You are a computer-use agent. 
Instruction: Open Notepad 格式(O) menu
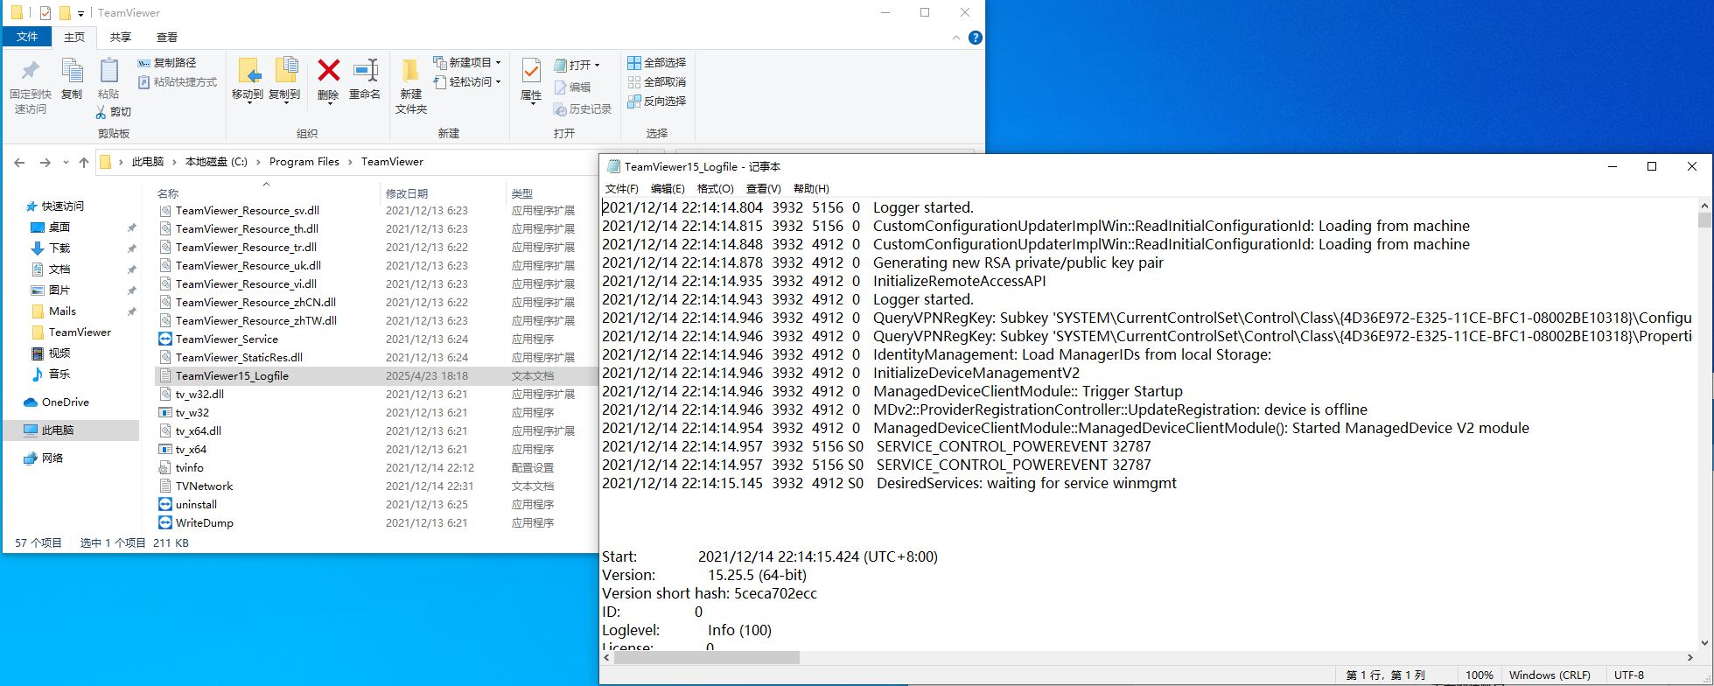point(715,189)
